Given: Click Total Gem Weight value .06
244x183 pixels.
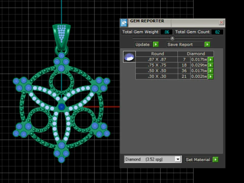Looking at the screenshot, I should [166, 32].
